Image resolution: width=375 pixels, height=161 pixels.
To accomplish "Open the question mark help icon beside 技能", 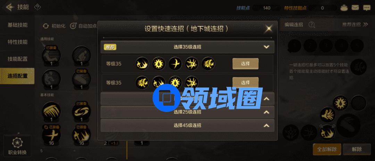I will coord(37,7).
